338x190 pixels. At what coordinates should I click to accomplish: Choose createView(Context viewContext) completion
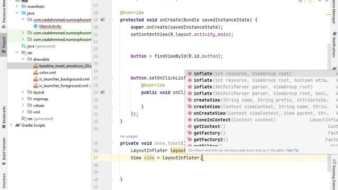tap(261, 107)
